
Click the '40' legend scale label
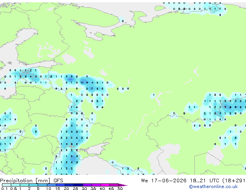coord(102,188)
